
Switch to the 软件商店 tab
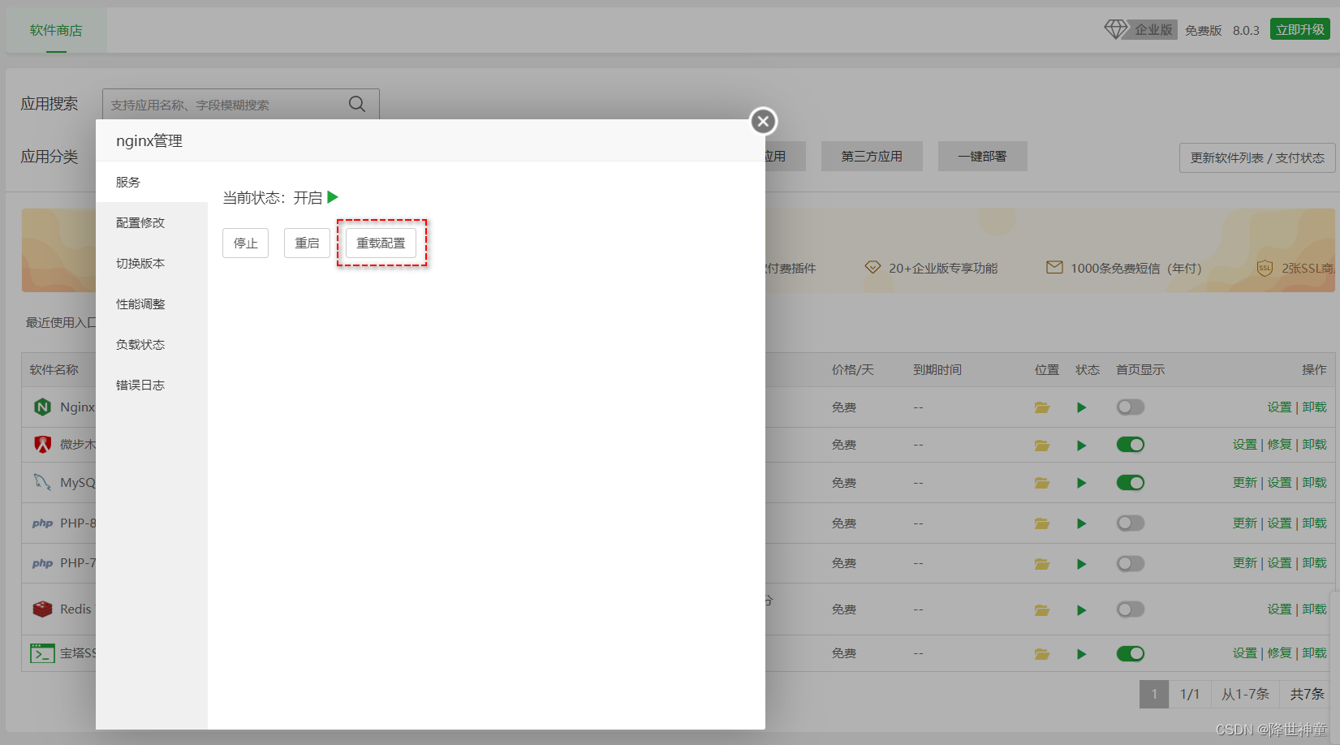pyautogui.click(x=56, y=30)
